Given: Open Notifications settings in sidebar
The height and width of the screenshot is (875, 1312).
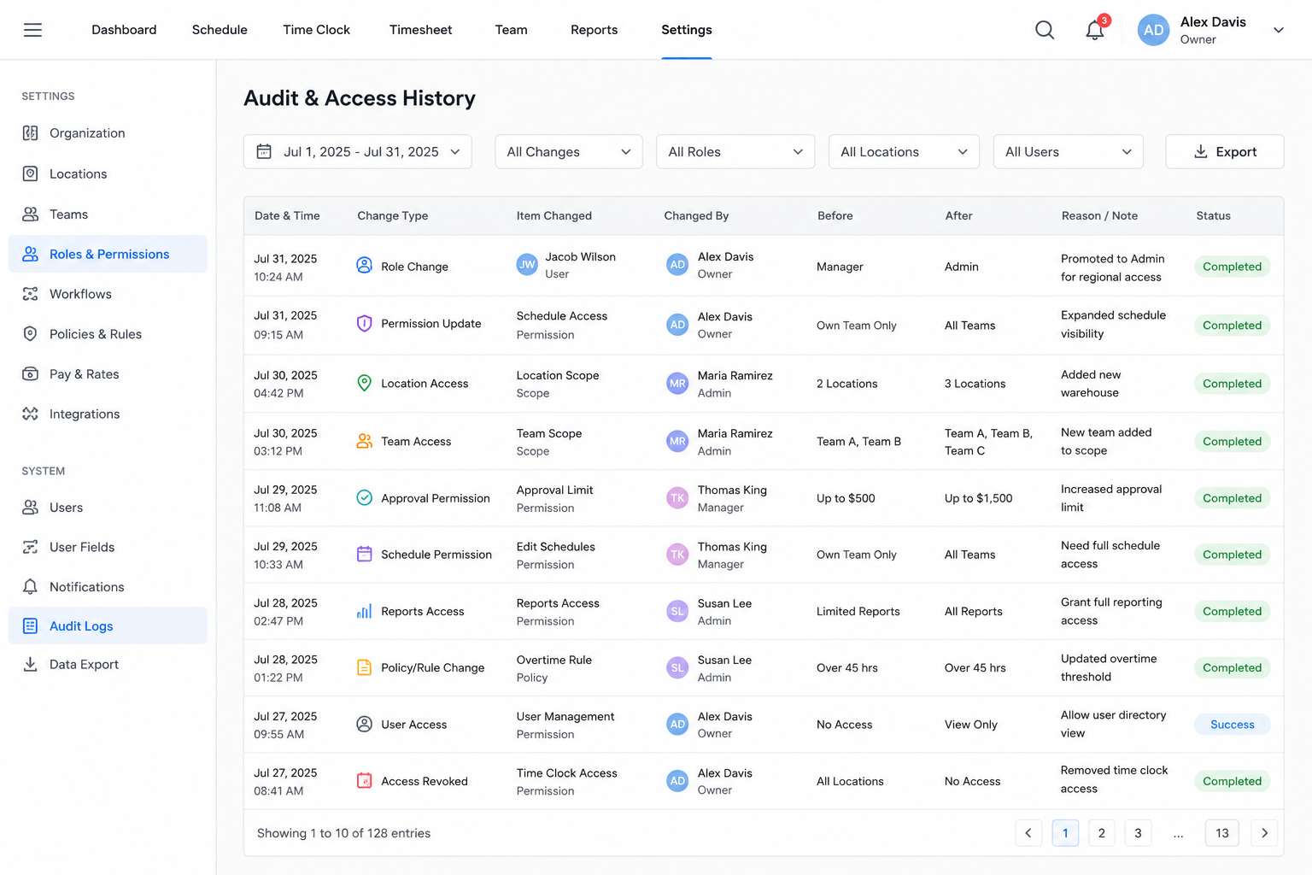Looking at the screenshot, I should [x=108, y=587].
